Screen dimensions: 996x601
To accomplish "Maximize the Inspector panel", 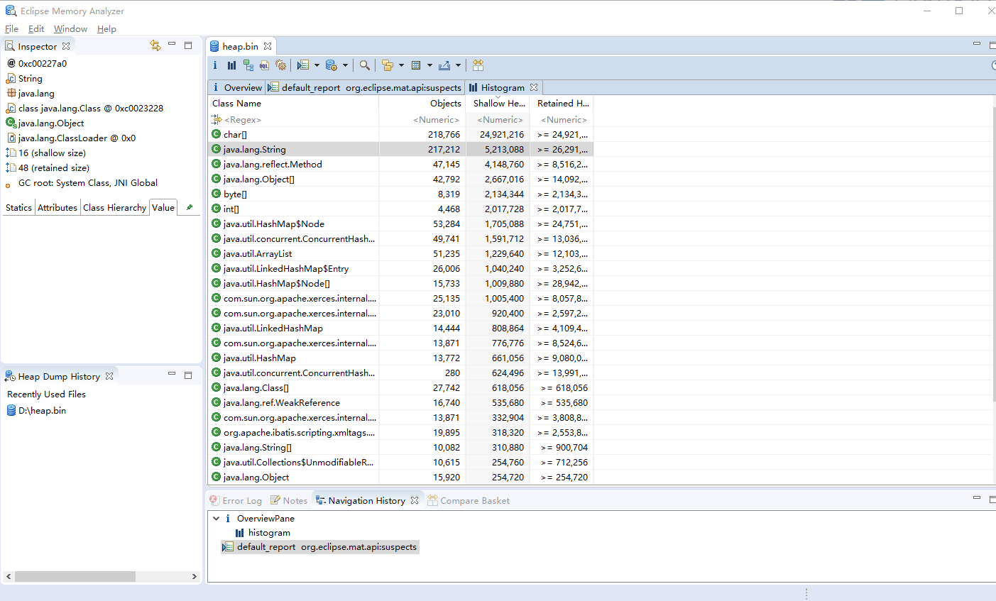I will pos(188,45).
